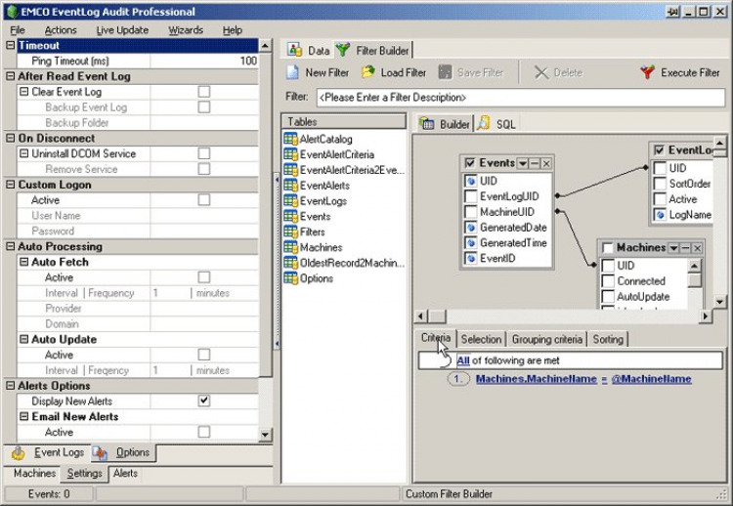Minimize the Events table box

click(x=535, y=163)
